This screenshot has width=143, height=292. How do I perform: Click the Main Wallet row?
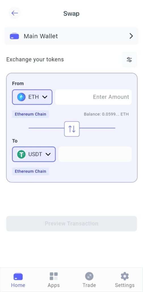pos(71,36)
